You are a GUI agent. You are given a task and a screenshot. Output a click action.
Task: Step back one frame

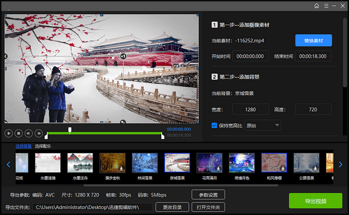pyautogui.click(x=29, y=134)
